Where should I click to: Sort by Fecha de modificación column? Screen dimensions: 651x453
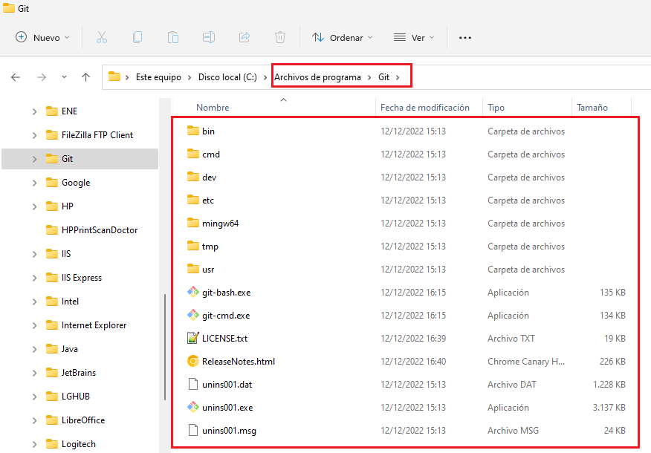425,108
